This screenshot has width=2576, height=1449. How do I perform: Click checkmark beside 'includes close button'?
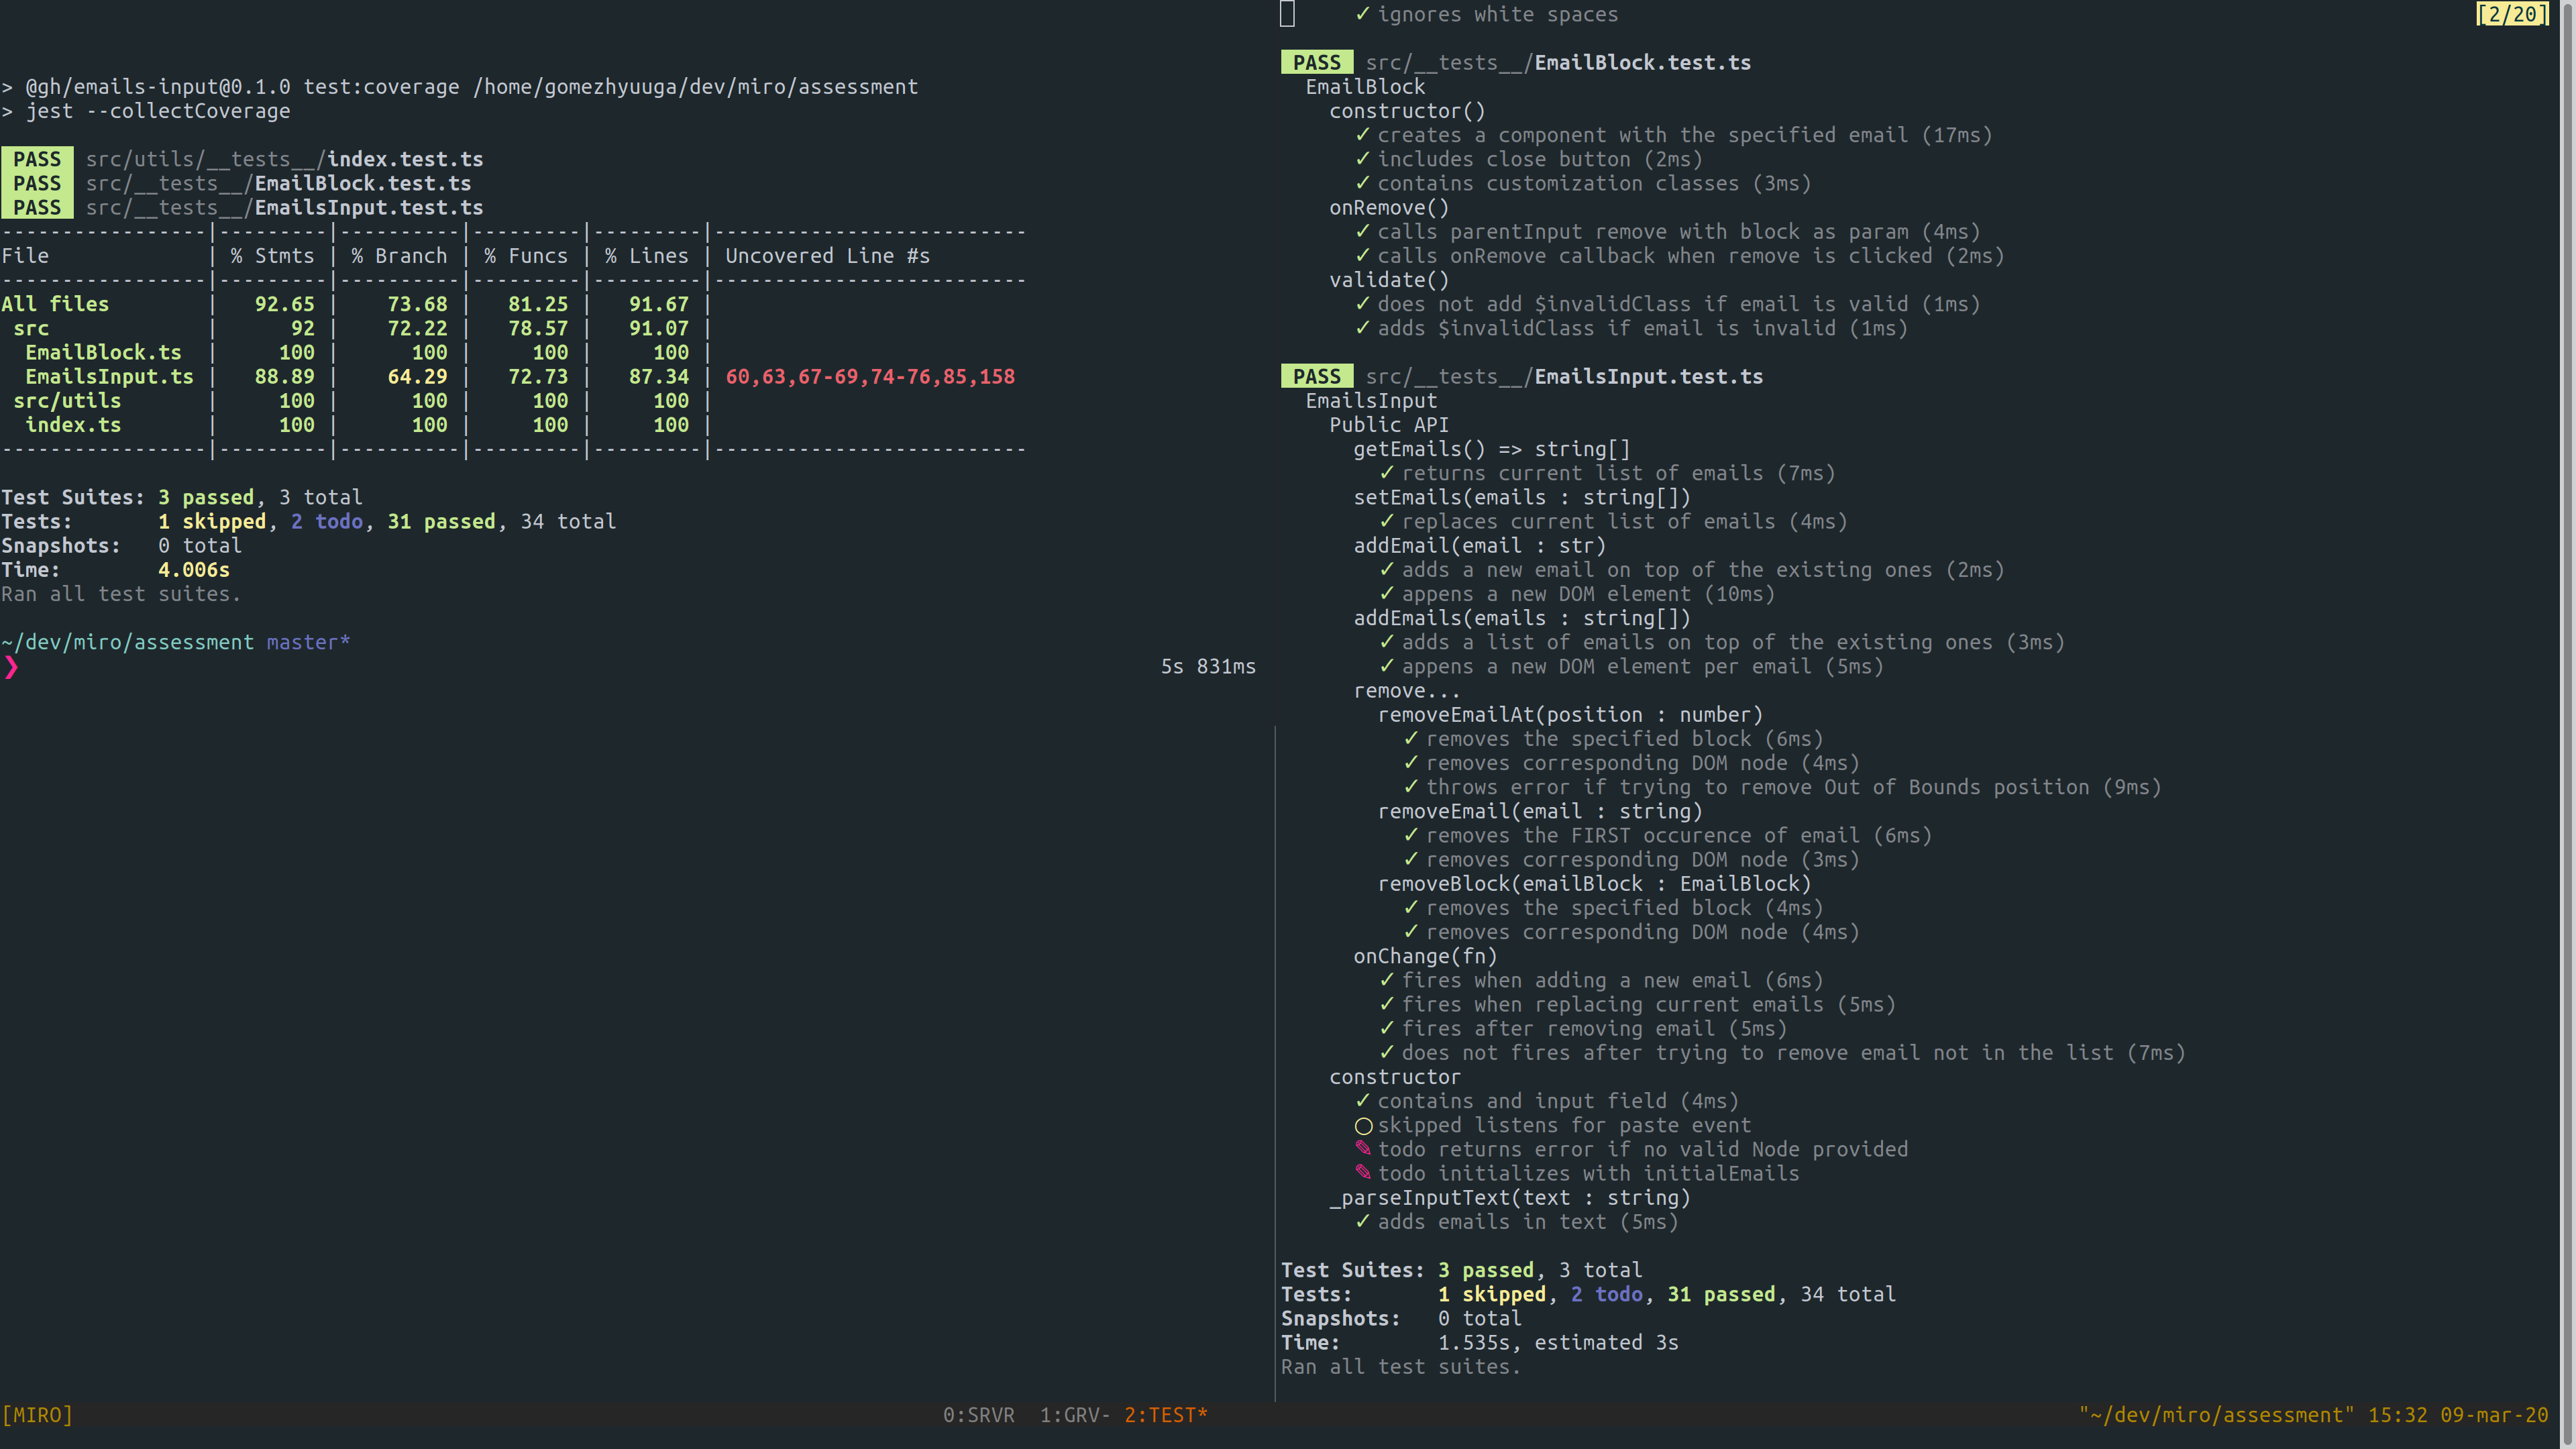click(1363, 159)
